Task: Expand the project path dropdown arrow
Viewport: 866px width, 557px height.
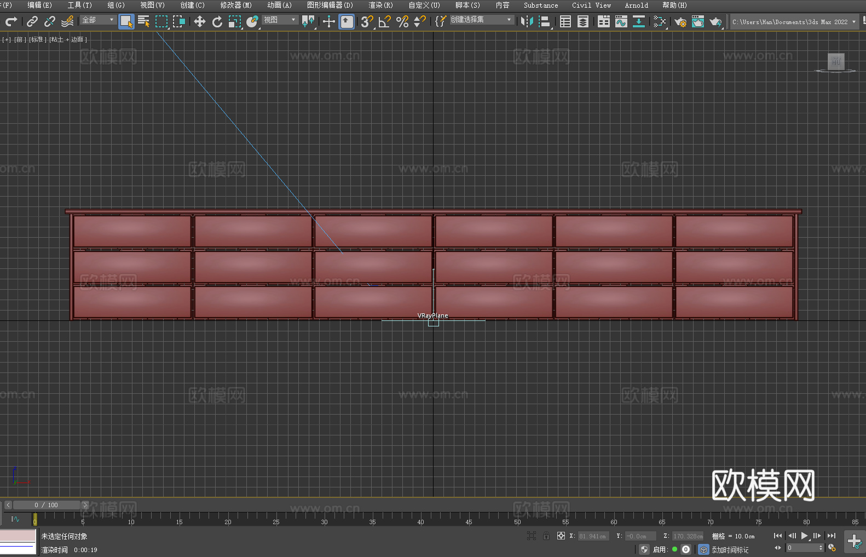Action: pos(853,22)
